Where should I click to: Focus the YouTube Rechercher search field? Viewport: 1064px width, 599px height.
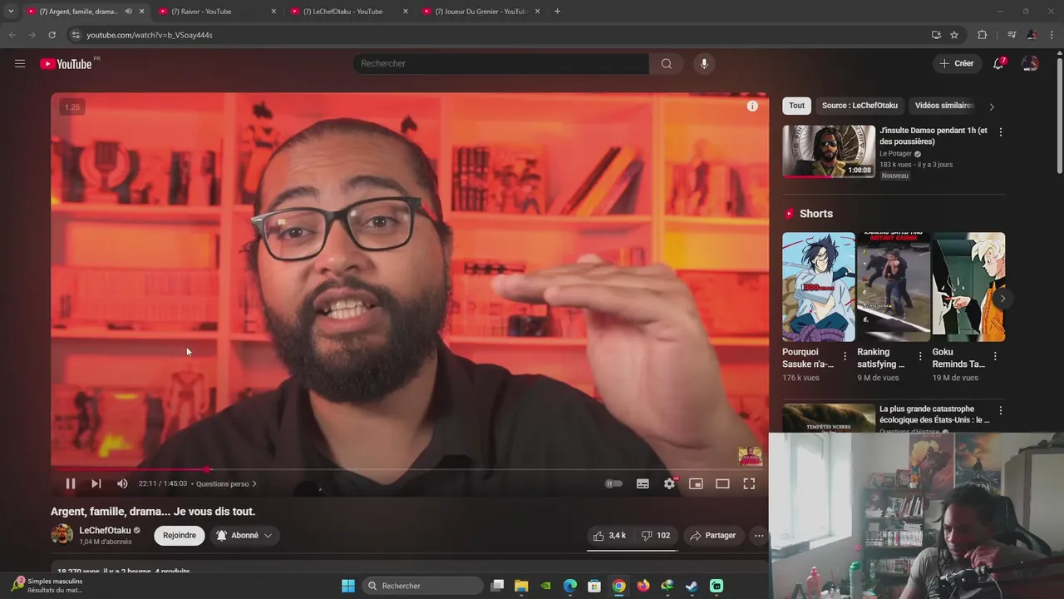coord(501,63)
